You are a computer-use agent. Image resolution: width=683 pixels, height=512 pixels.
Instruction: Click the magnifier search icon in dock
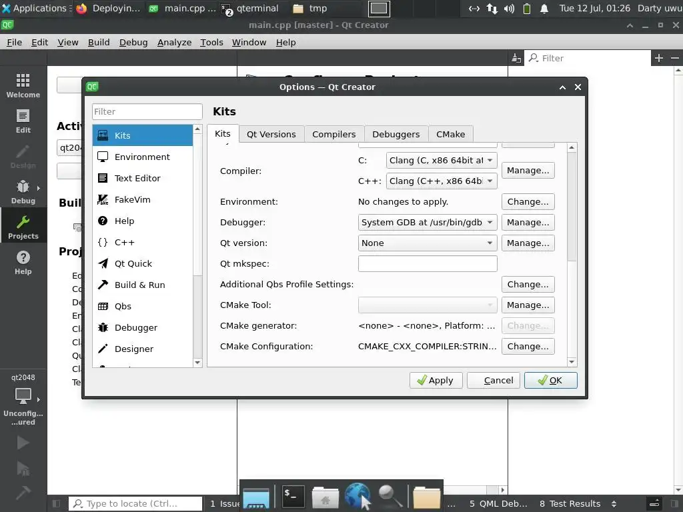390,496
